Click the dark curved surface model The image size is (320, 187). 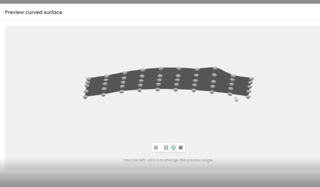click(168, 82)
